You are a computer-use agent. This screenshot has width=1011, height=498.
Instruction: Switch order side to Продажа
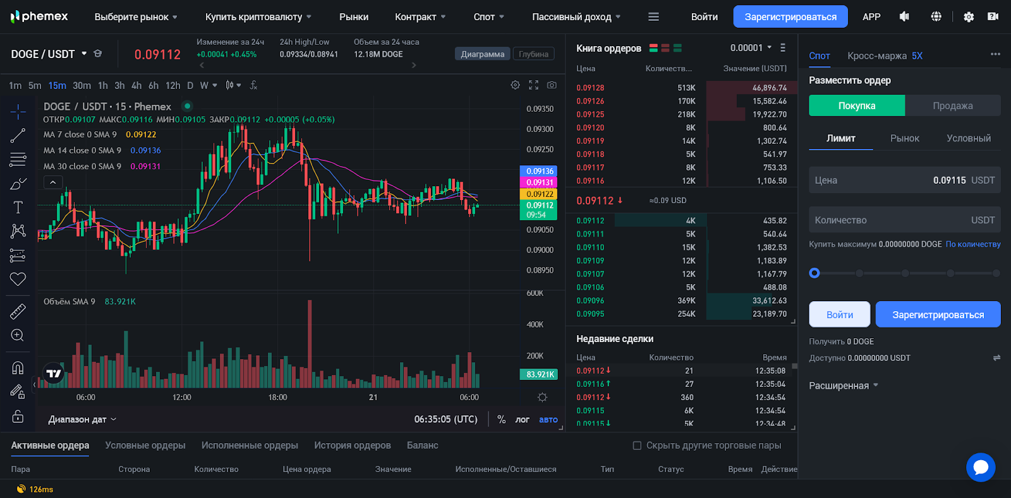[x=952, y=106]
